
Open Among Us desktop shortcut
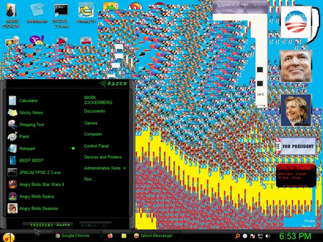pos(86,13)
